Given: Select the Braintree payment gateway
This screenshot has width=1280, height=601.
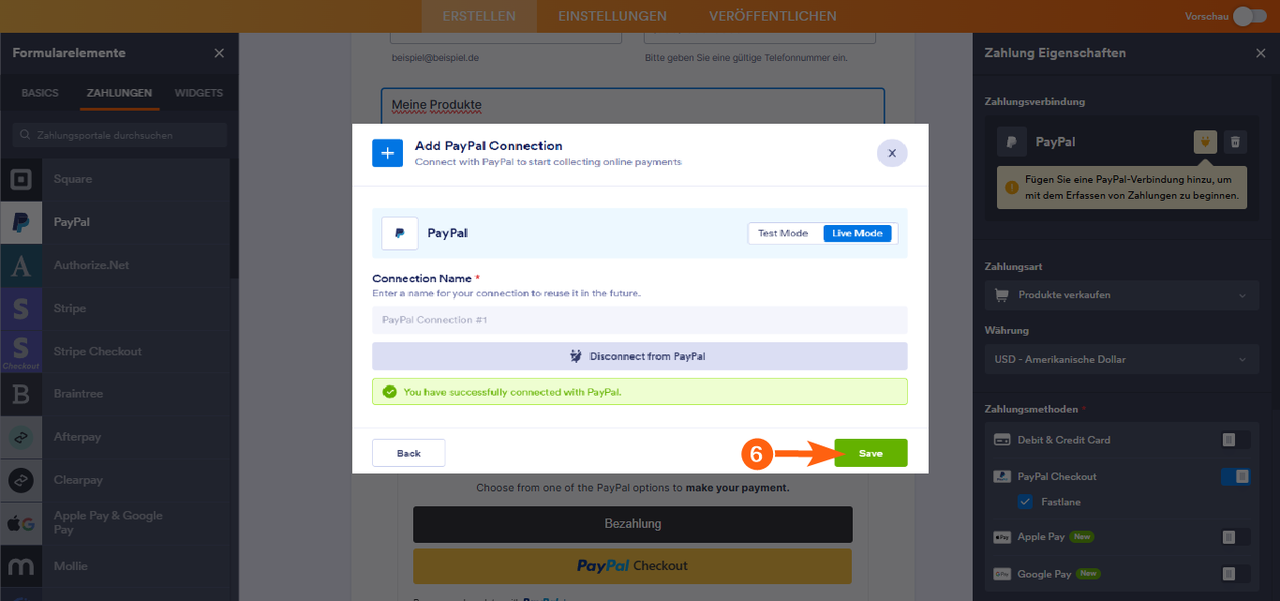Looking at the screenshot, I should point(79,394).
